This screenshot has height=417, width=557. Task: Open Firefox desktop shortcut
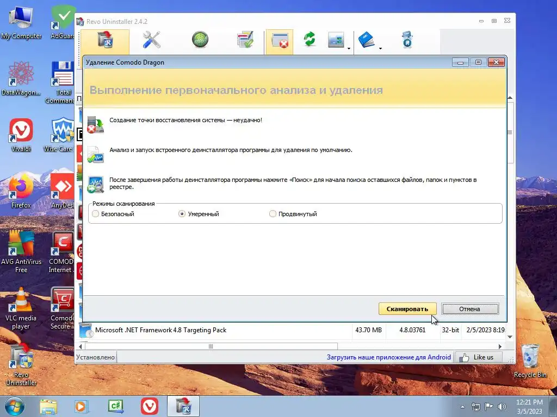pos(21,192)
